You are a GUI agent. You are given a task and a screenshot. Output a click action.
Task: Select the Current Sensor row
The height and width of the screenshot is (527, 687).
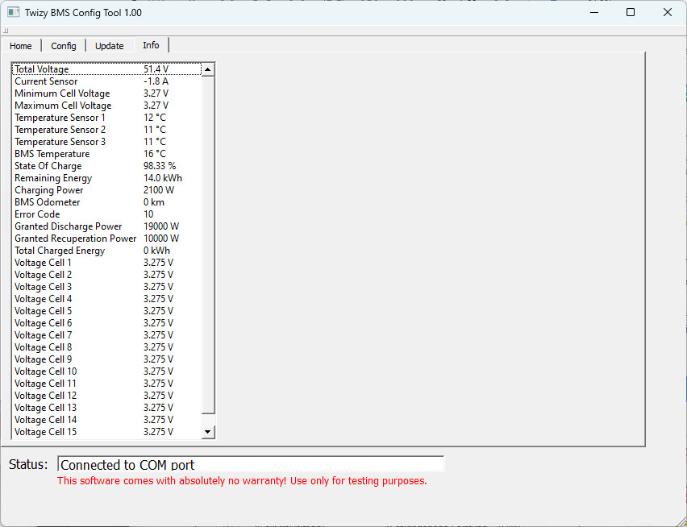point(105,81)
